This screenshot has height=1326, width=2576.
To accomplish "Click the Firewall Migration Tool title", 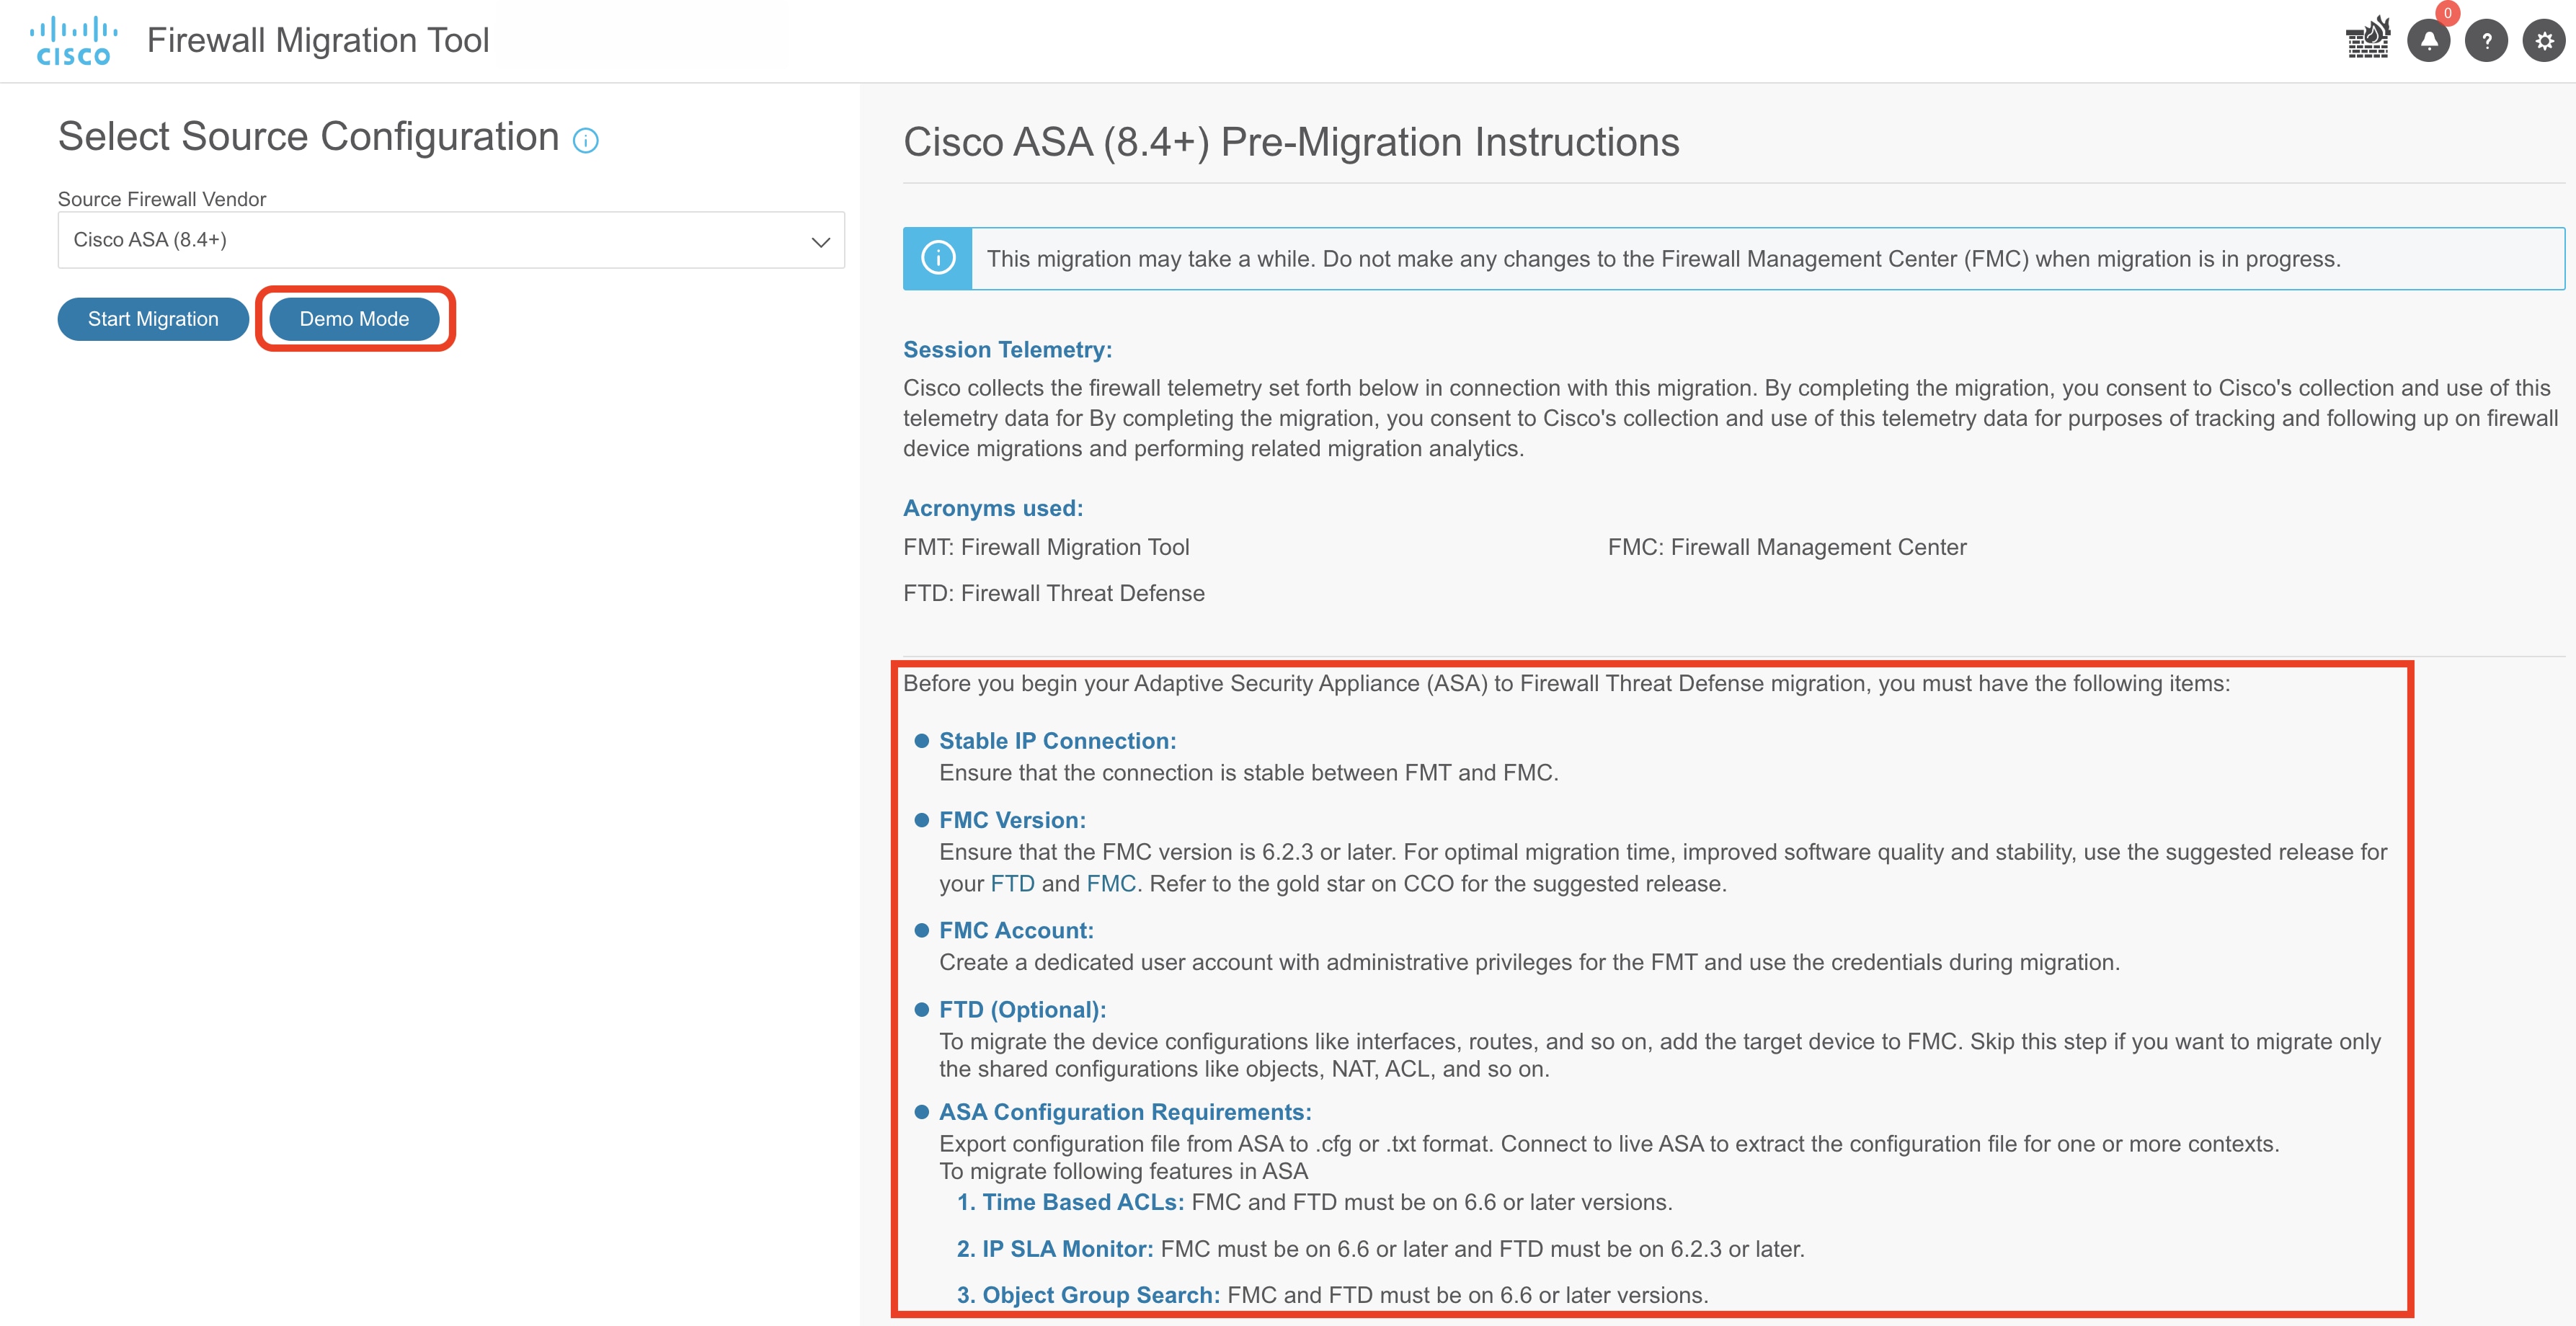I will (x=318, y=40).
